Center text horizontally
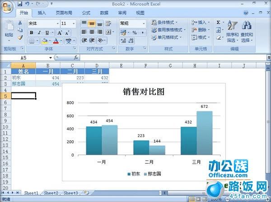The image size is (271, 202). 92,32
